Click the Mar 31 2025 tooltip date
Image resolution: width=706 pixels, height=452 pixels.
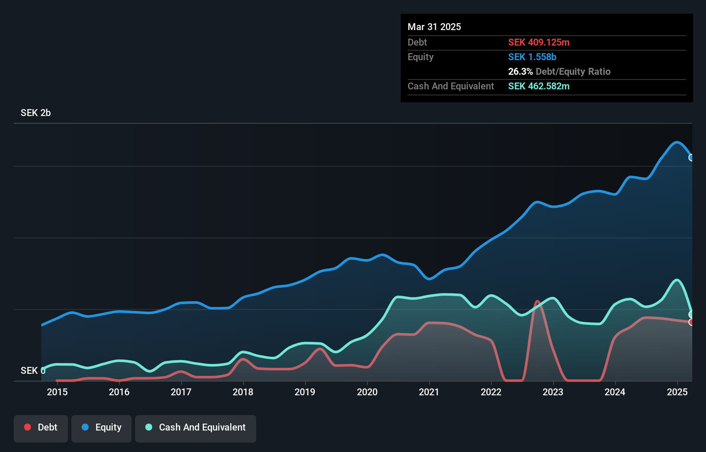[434, 27]
